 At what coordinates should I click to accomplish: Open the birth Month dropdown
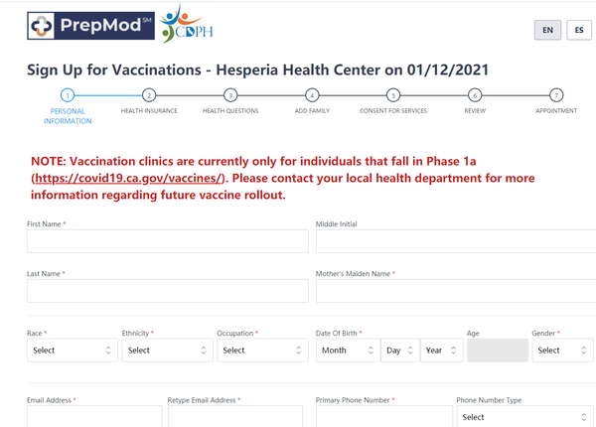pos(349,351)
